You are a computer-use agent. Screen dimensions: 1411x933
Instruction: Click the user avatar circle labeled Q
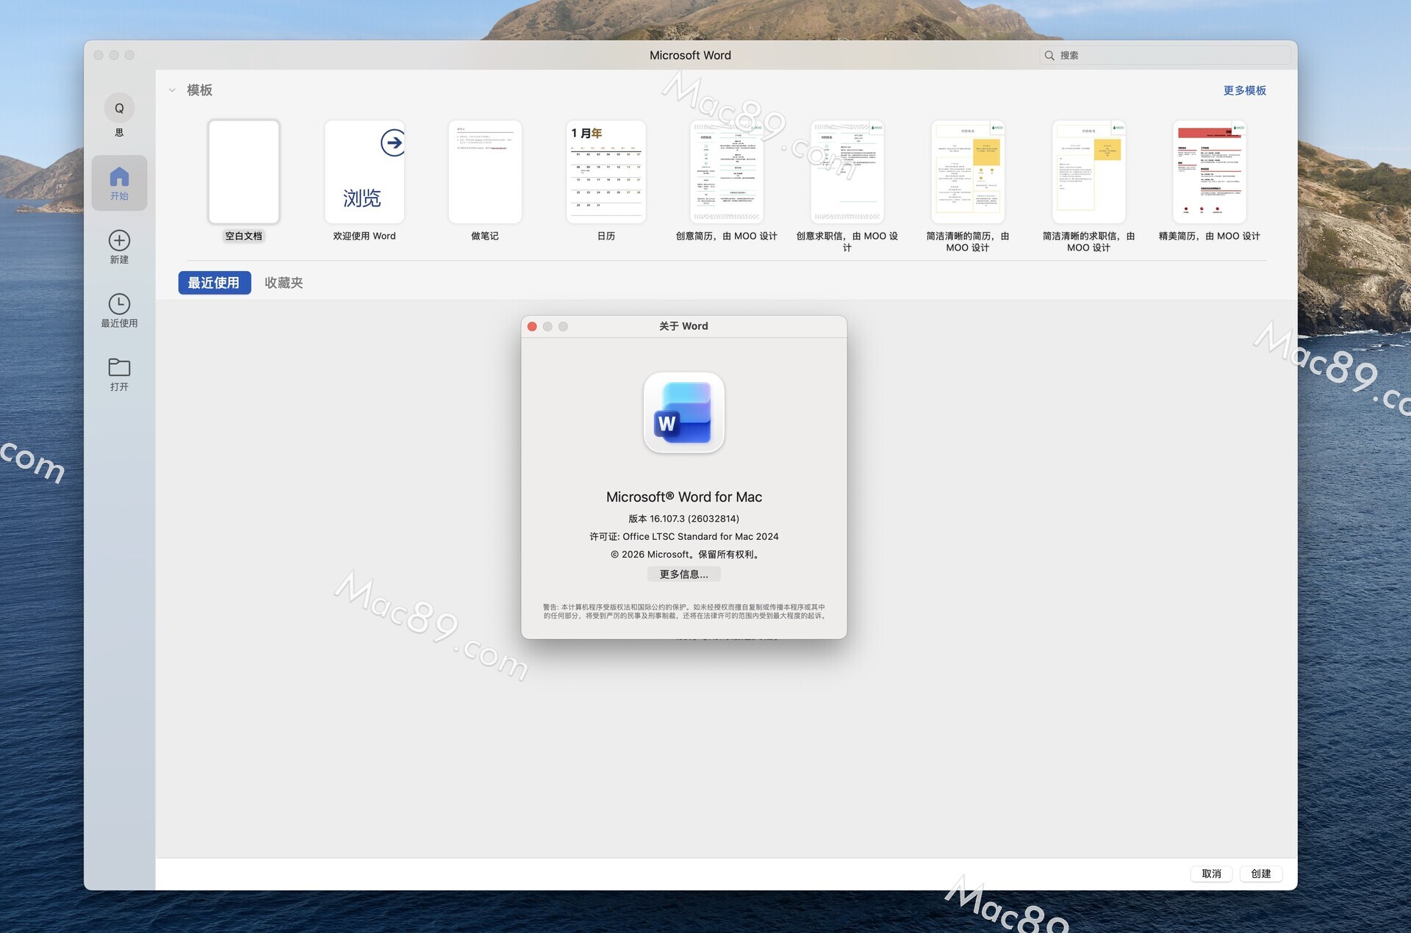pyautogui.click(x=119, y=107)
